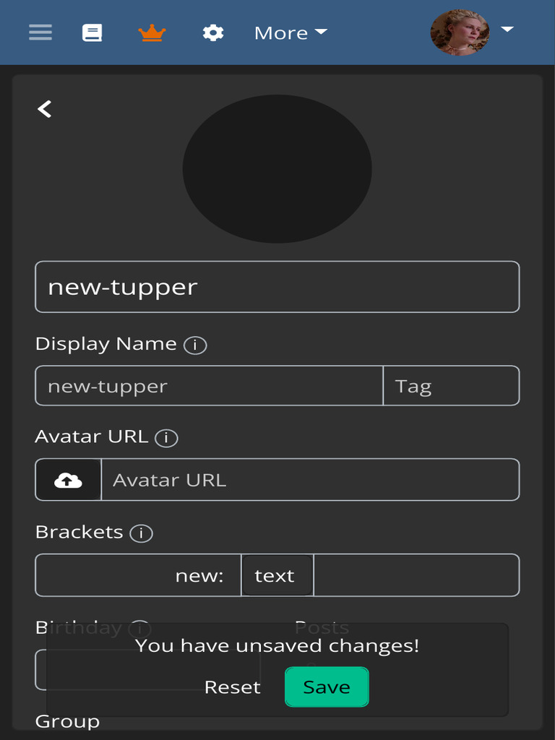Screen dimensions: 555x740
Task: Focus the Display Name input field
Action: click(209, 386)
